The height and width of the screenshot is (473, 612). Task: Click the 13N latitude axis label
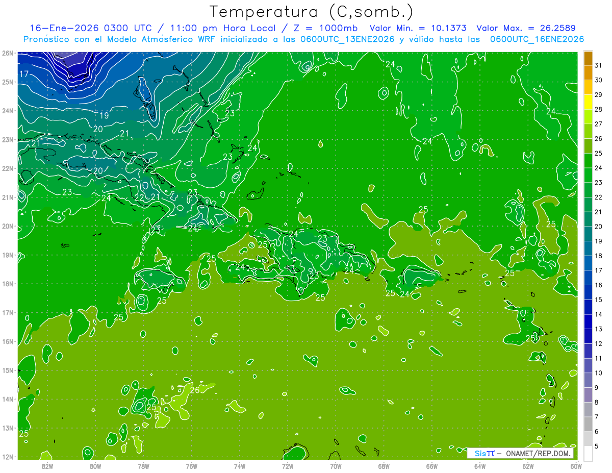(7, 428)
